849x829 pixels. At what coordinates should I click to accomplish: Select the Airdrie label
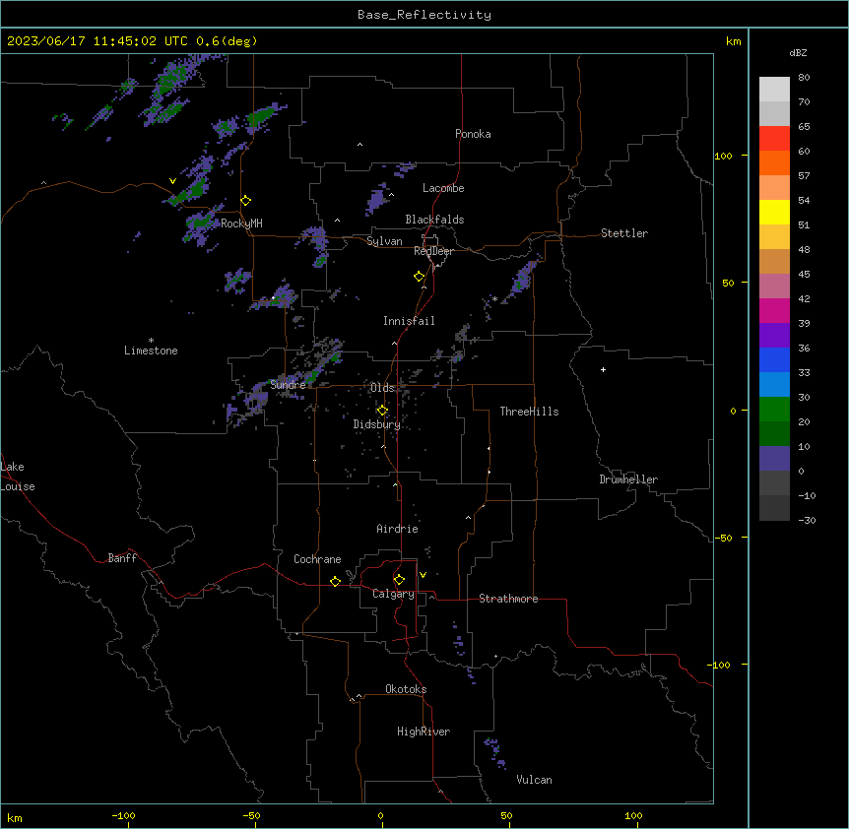398,529
